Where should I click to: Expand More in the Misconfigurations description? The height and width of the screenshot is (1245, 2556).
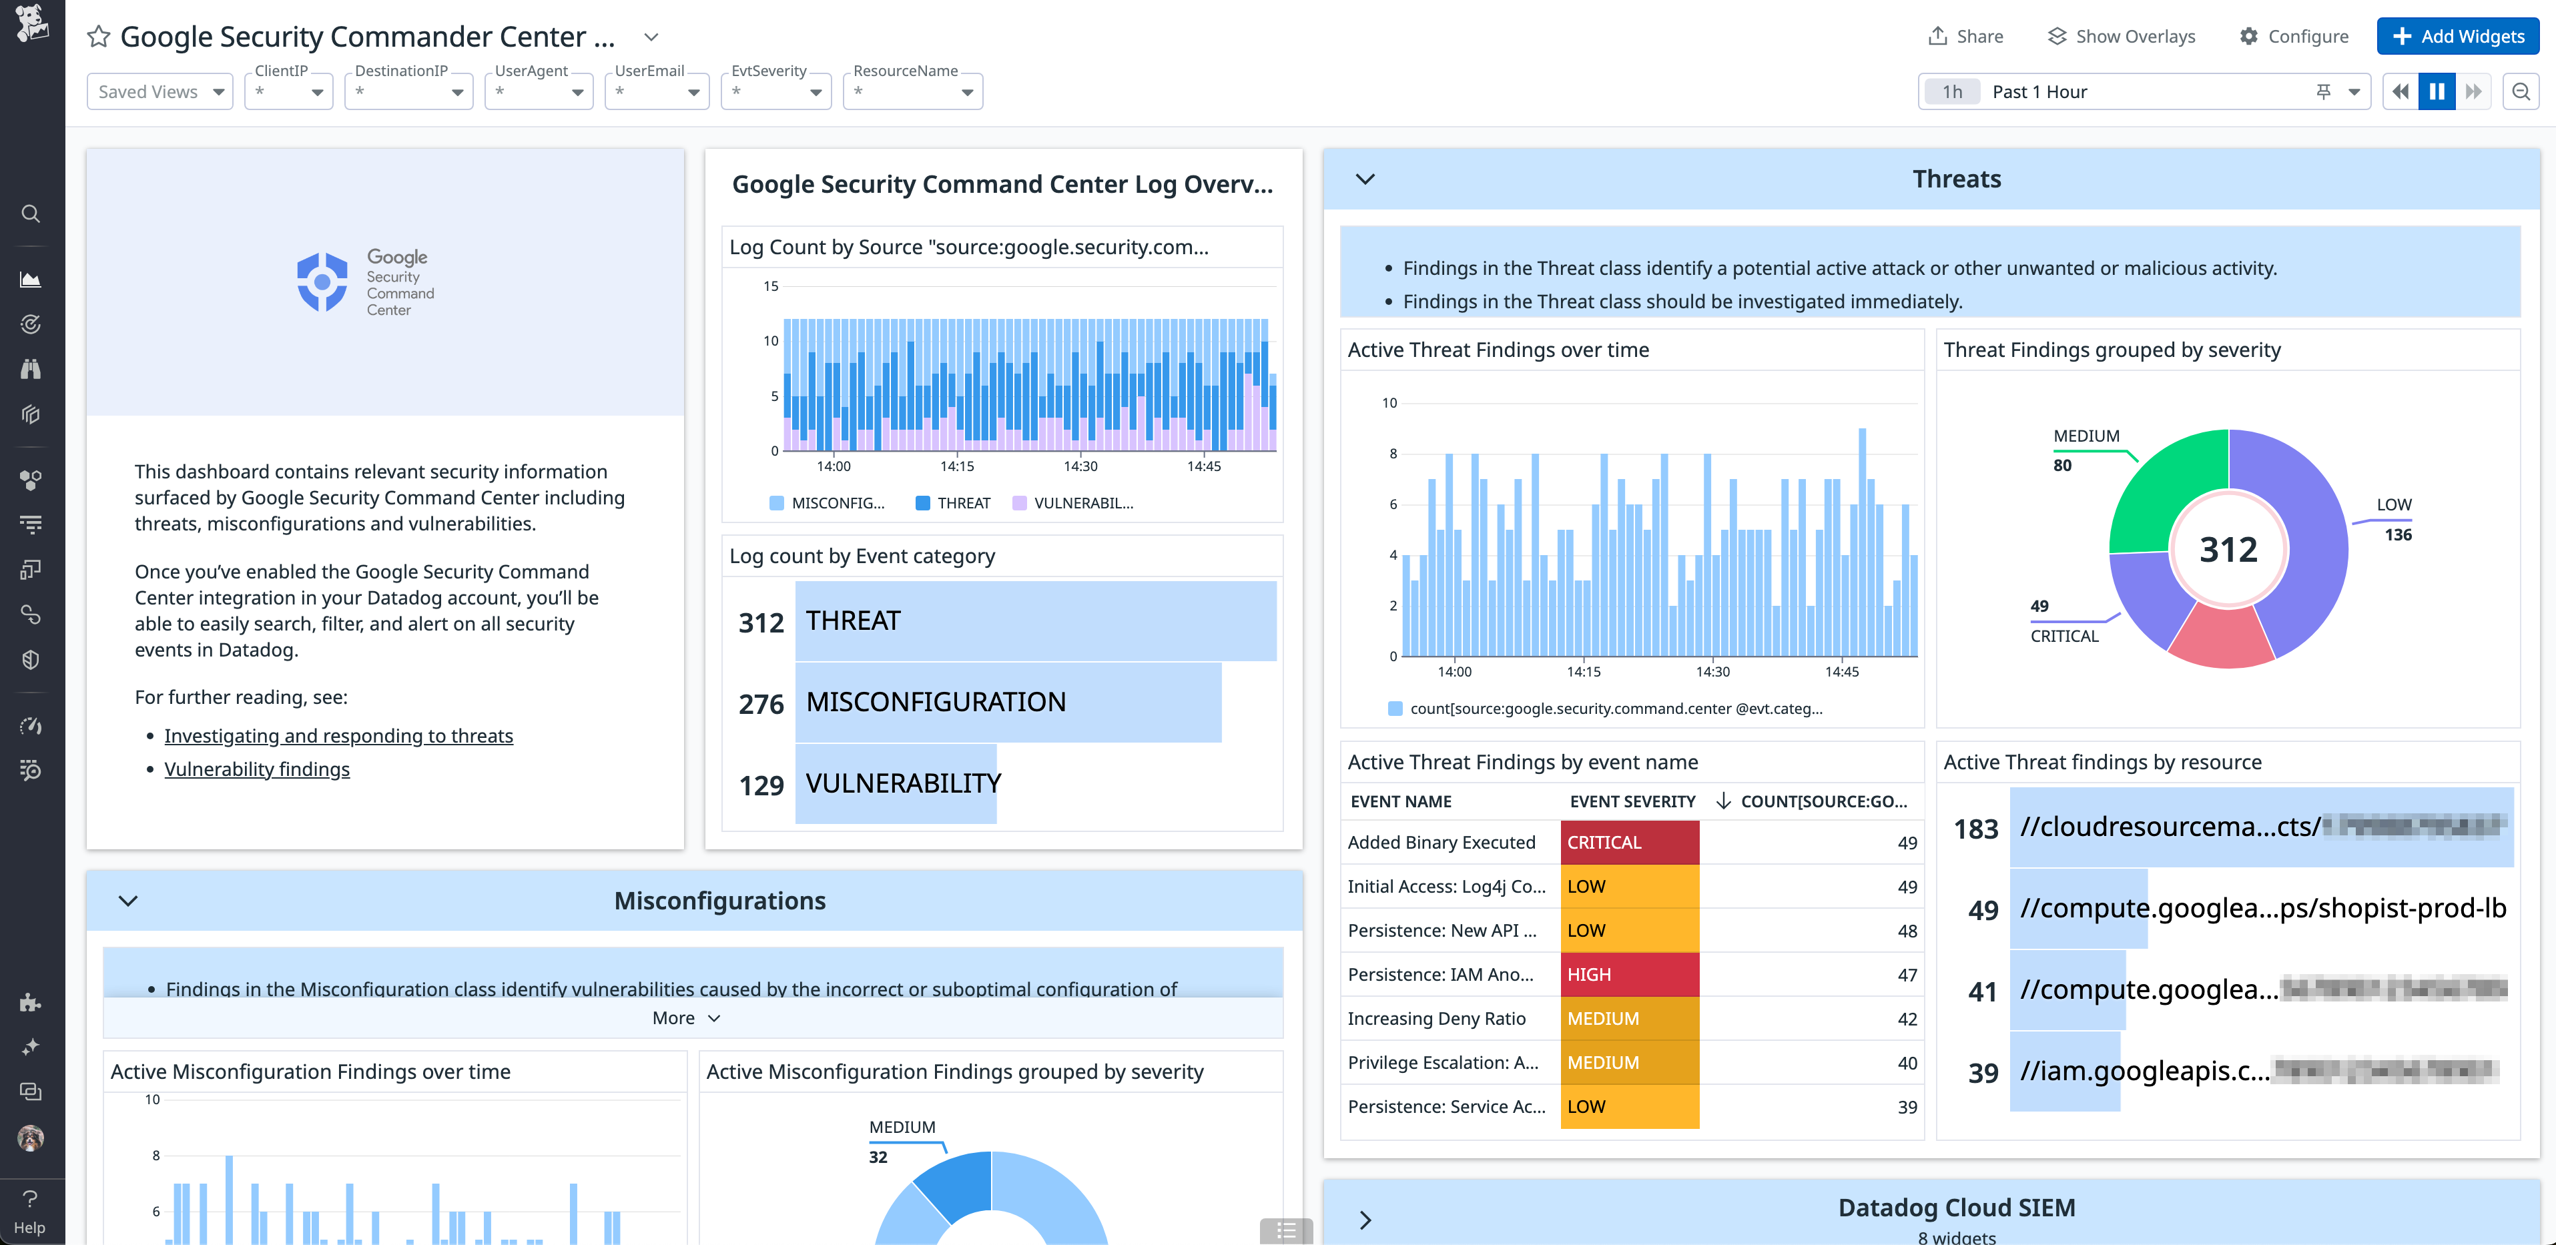tap(685, 1017)
